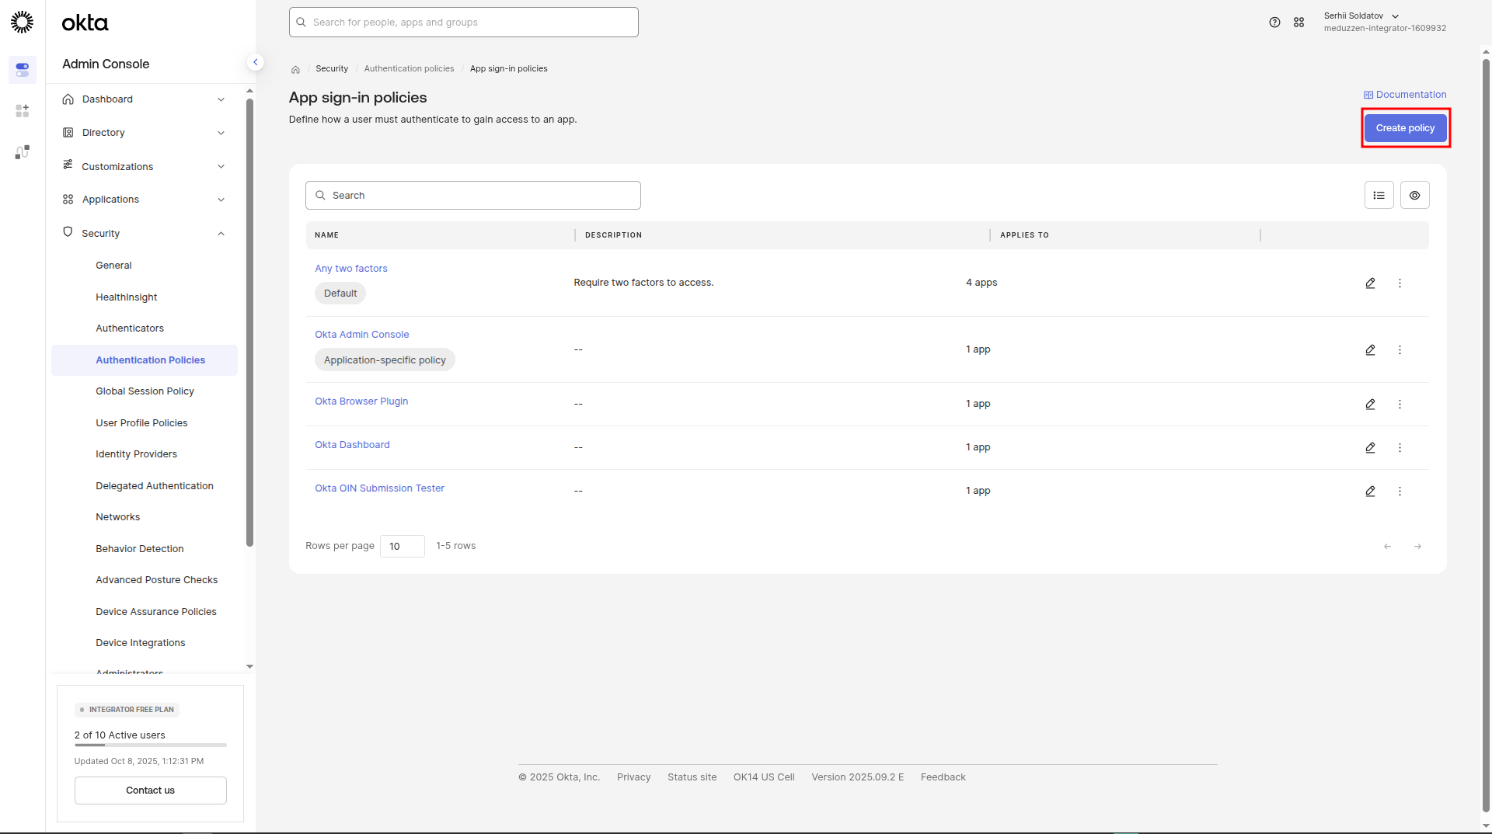Open the Serhii Soldatov account dropdown
Screen dimensions: 1492x834
coord(1385,22)
